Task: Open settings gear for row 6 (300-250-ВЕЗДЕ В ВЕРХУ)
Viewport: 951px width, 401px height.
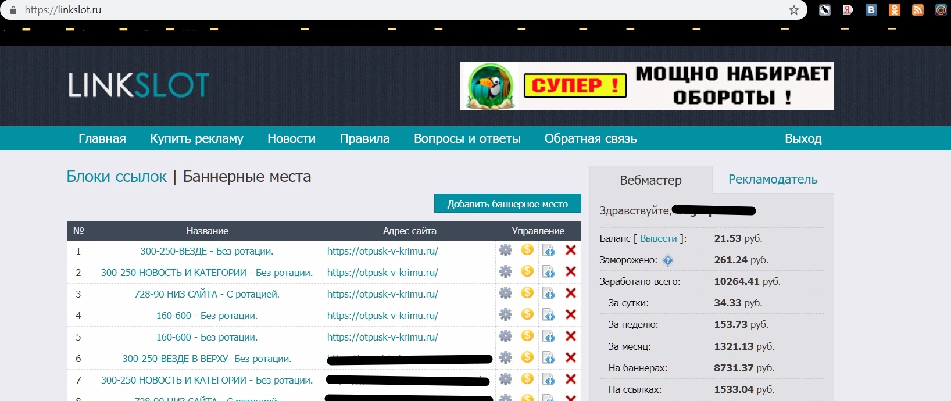Action: pyautogui.click(x=506, y=358)
